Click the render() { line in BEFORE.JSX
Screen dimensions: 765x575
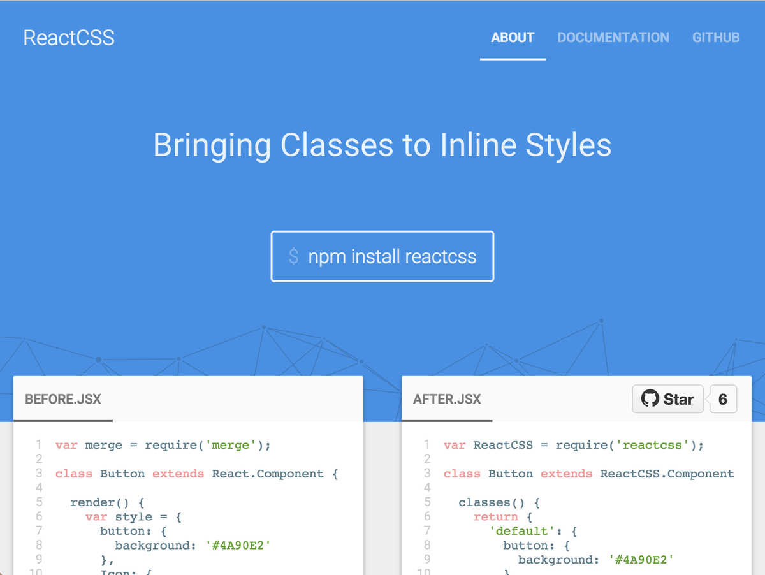point(108,502)
